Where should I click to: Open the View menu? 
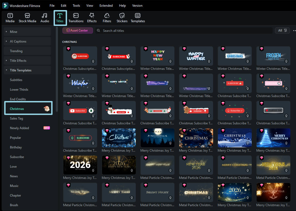(x=90, y=6)
